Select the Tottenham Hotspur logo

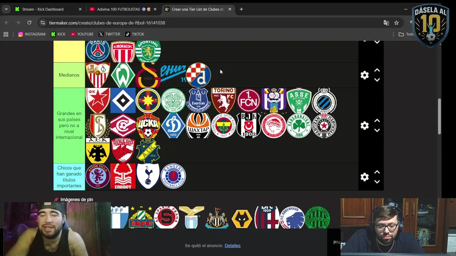tap(148, 176)
